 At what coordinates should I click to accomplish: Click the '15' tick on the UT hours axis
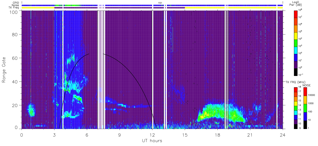pyautogui.click(x=185, y=135)
